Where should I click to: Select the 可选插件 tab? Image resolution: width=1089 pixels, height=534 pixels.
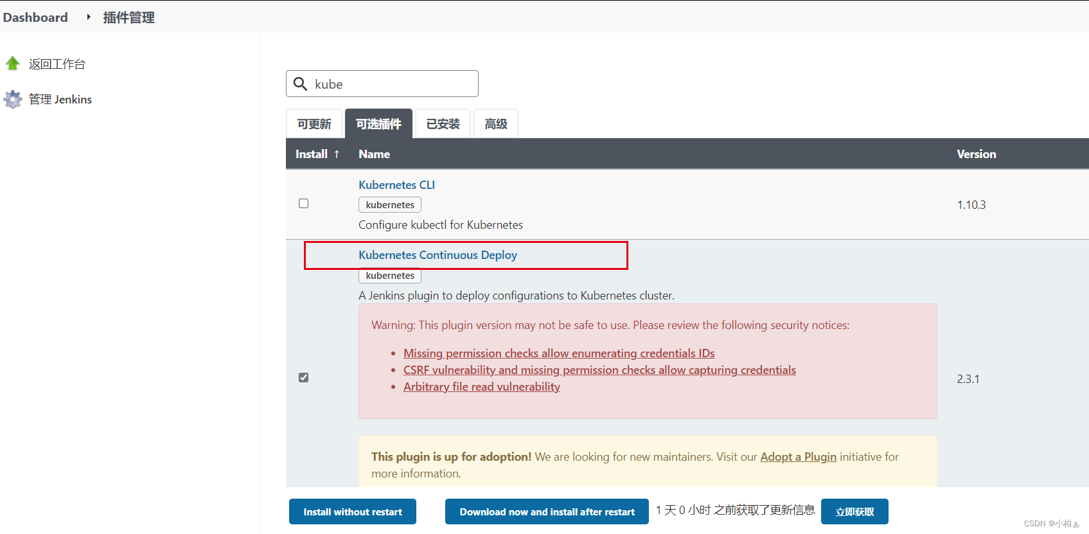point(378,124)
